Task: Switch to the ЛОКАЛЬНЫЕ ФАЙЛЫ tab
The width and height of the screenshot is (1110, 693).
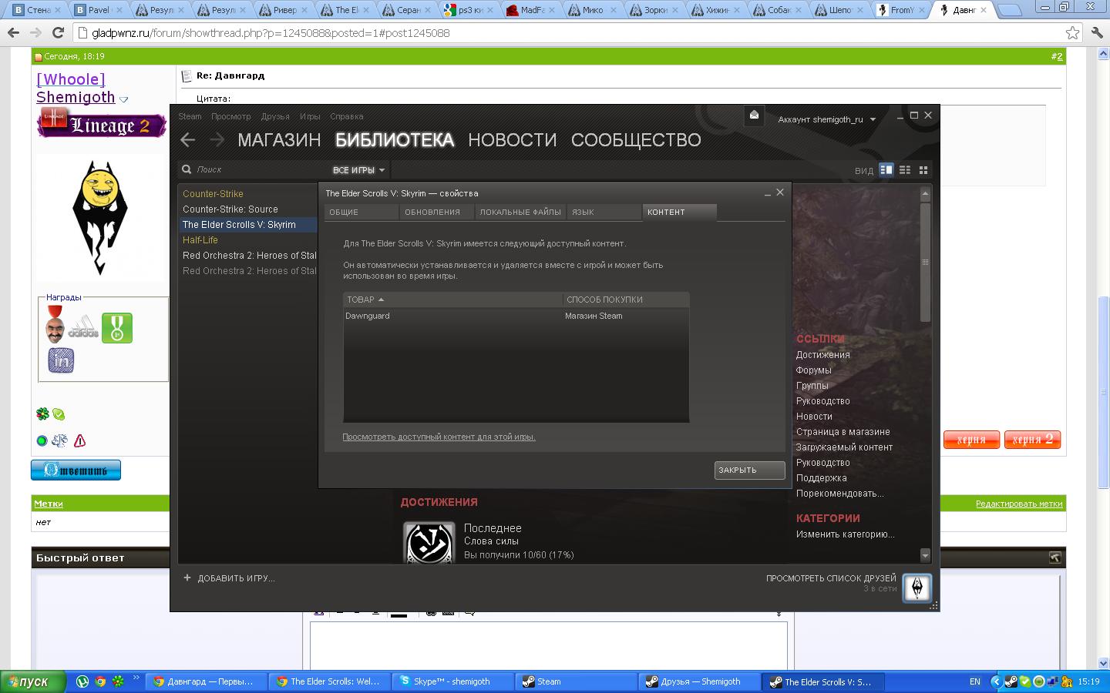Action: [520, 212]
